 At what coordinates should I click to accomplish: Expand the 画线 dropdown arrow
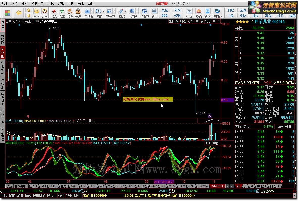point(126,11)
